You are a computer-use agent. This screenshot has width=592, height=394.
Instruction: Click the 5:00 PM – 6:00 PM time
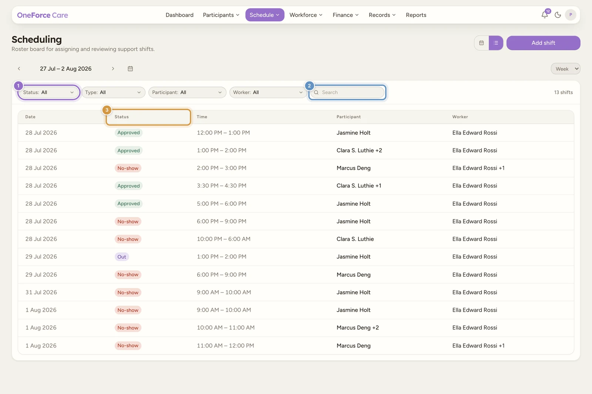pos(222,203)
